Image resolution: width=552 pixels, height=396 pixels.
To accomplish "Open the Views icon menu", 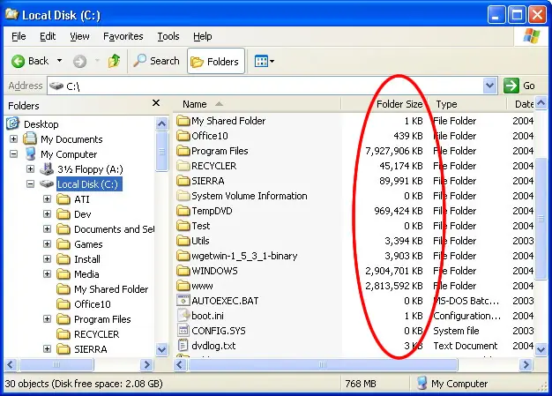I will click(x=265, y=61).
